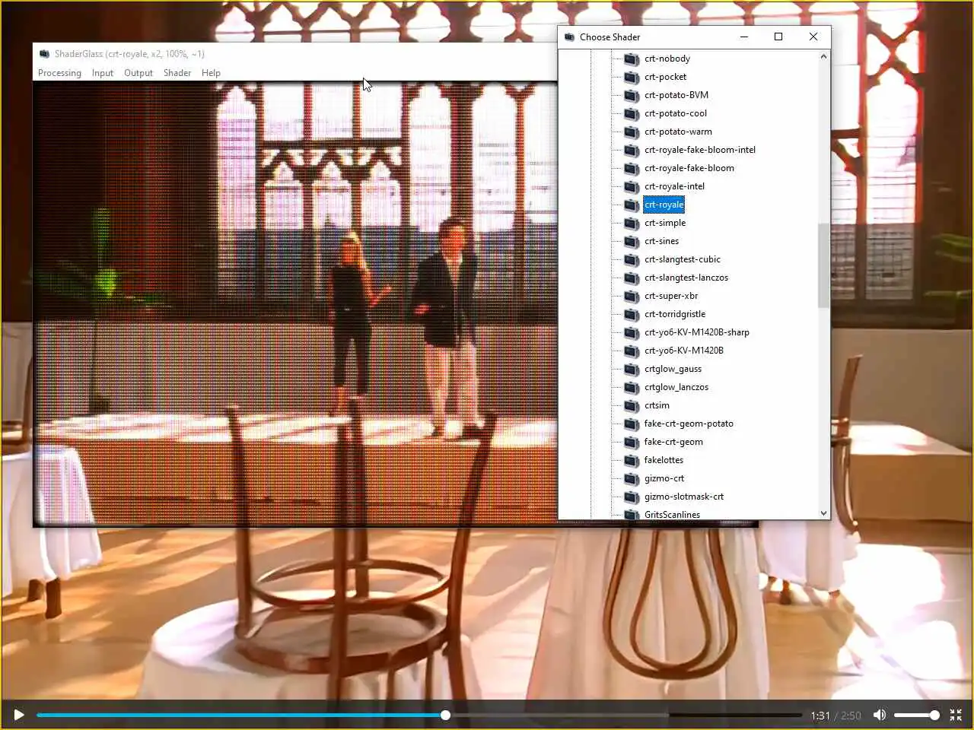The height and width of the screenshot is (730, 974).
Task: Click the icon beside fakelottes
Action: click(x=632, y=460)
